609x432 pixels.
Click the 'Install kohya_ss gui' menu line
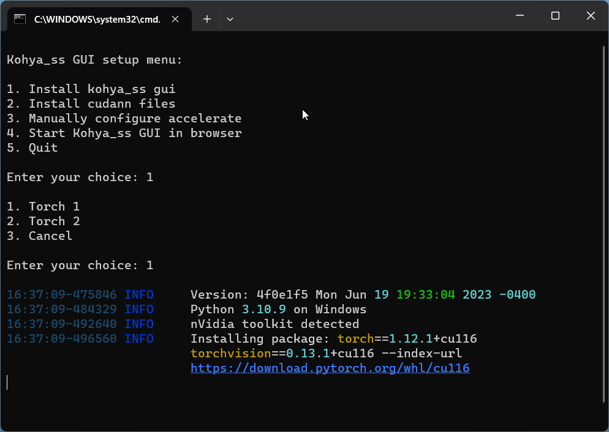[91, 89]
